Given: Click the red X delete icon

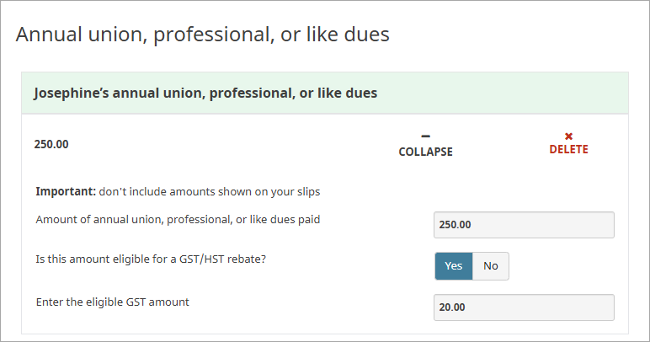Looking at the screenshot, I should tap(568, 136).
